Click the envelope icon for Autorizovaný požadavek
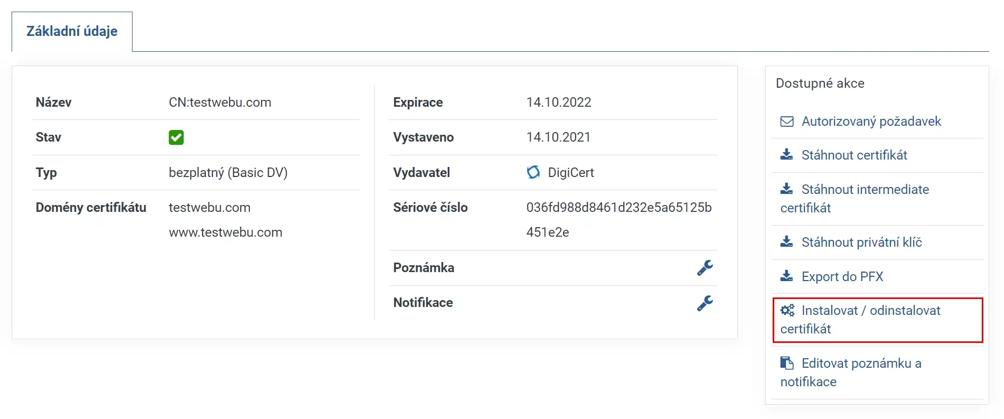 coord(787,122)
